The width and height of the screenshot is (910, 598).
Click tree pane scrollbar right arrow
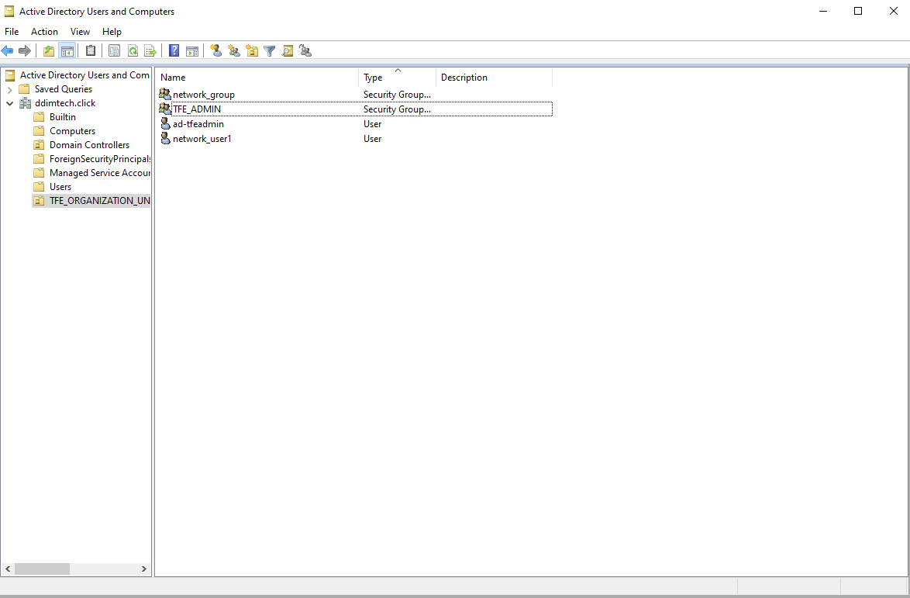click(x=144, y=569)
